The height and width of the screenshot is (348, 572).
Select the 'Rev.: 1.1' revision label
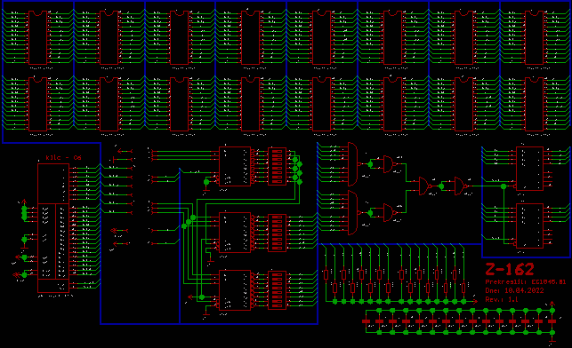pyautogui.click(x=502, y=299)
